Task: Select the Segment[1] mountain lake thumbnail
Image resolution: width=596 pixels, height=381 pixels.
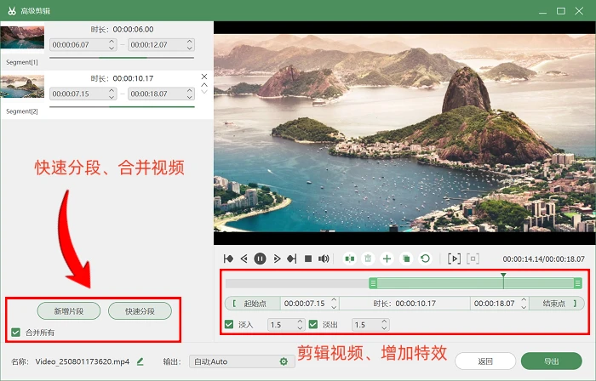Action: (22, 37)
